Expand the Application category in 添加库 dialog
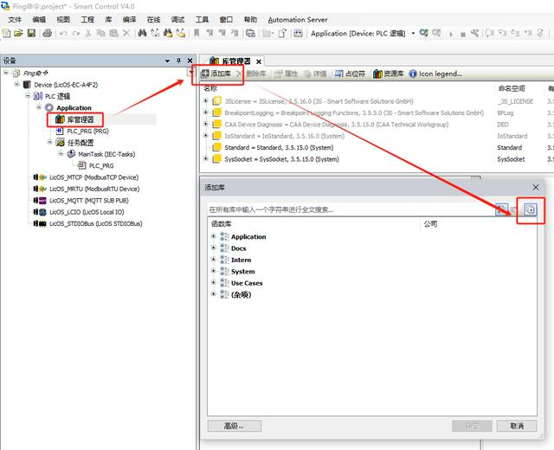 click(214, 236)
